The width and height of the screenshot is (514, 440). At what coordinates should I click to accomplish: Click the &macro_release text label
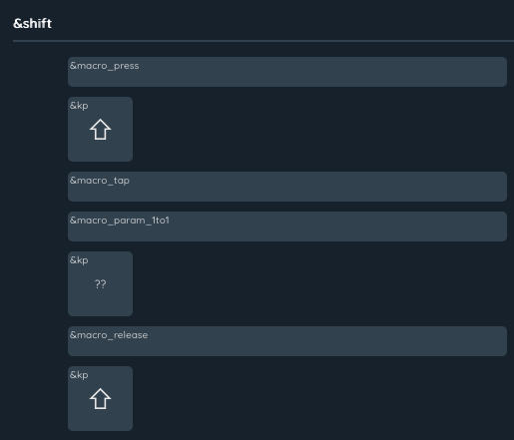[109, 335]
